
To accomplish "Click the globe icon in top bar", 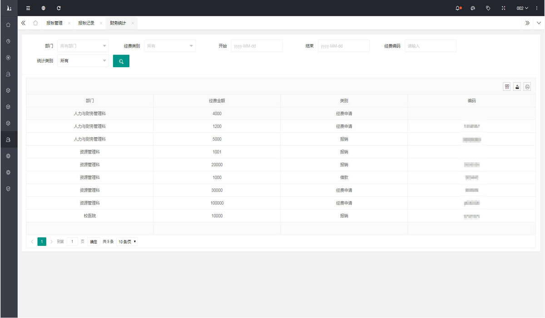I will 43,8.
